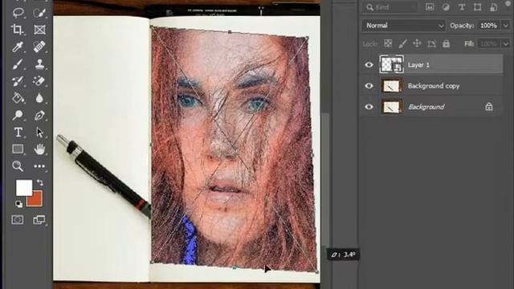This screenshot has height=289, width=514.
Task: Click the Fill percentage field
Action: (x=489, y=43)
